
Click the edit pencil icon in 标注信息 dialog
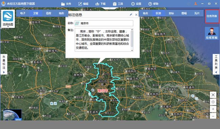click(x=131, y=15)
